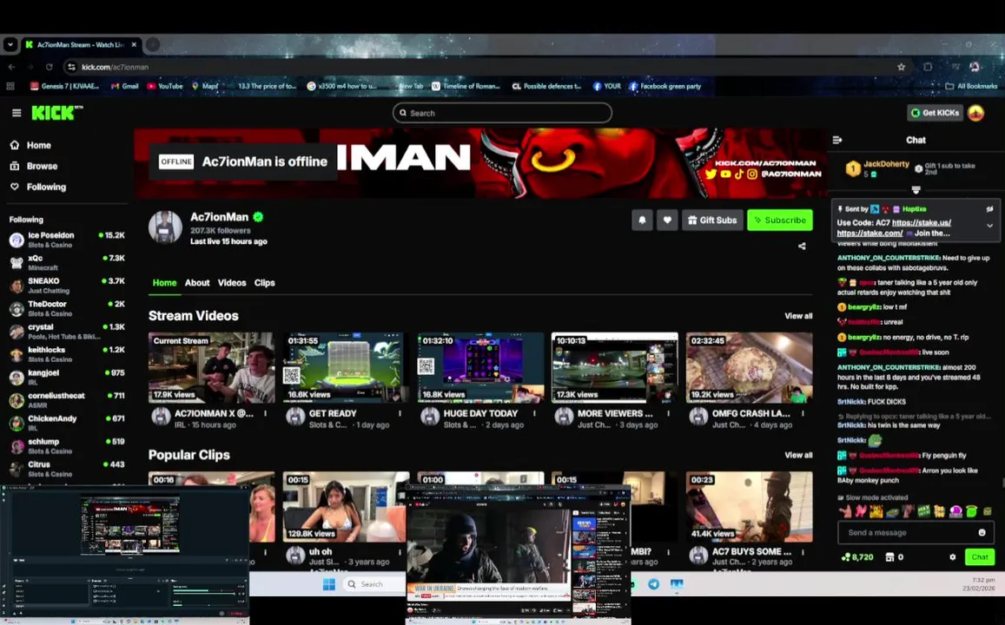1005x625 pixels.
Task: Click the kick.com address bar
Action: (480, 67)
